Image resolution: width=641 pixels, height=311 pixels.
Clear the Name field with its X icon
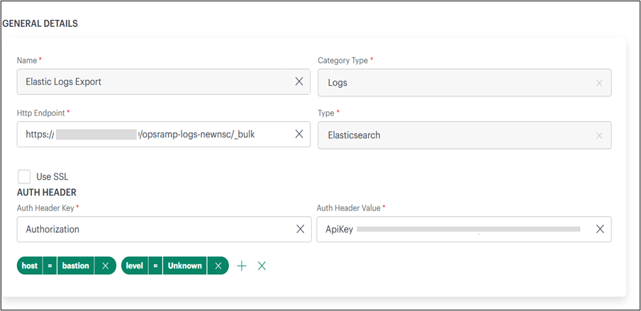pos(299,81)
